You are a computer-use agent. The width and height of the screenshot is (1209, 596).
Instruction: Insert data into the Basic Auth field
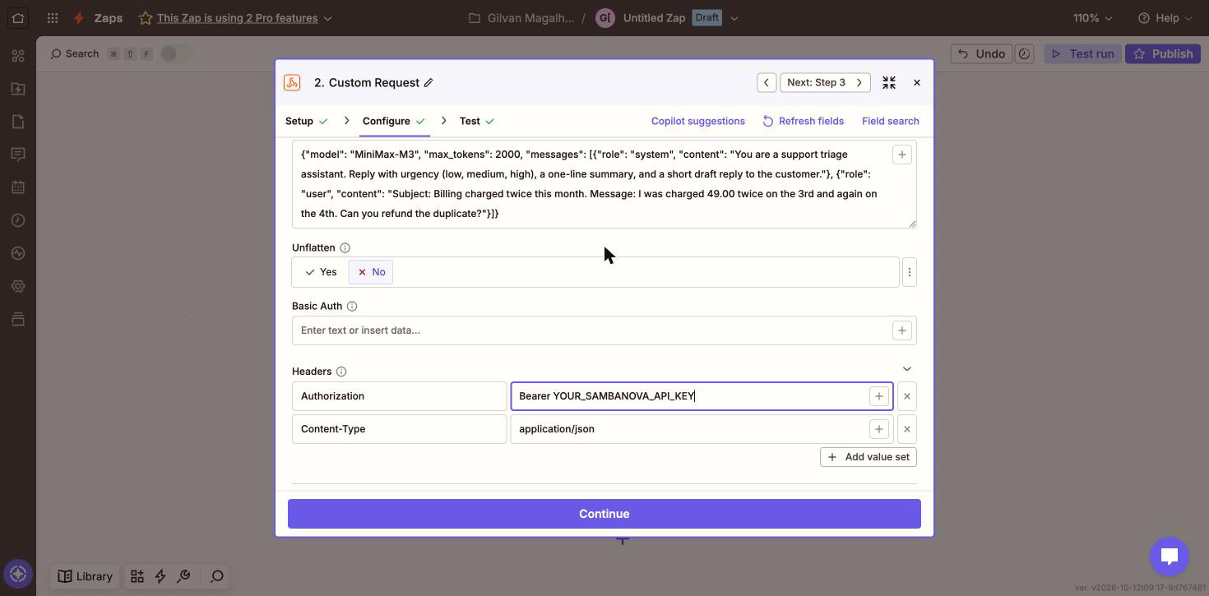(x=902, y=330)
